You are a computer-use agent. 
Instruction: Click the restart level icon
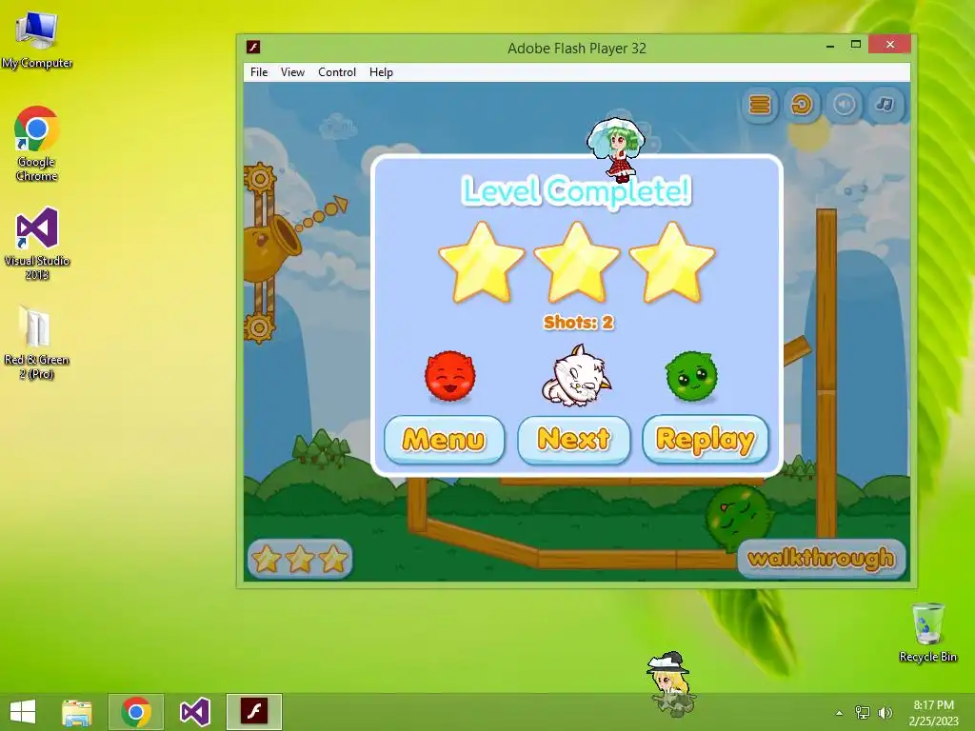pos(802,105)
